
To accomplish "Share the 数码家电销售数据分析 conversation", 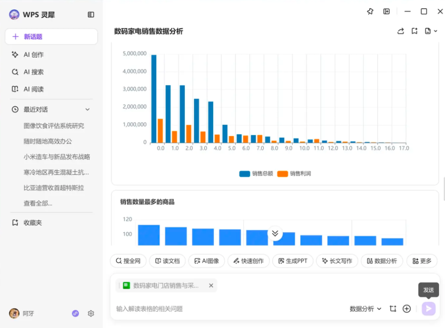I will click(x=401, y=31).
